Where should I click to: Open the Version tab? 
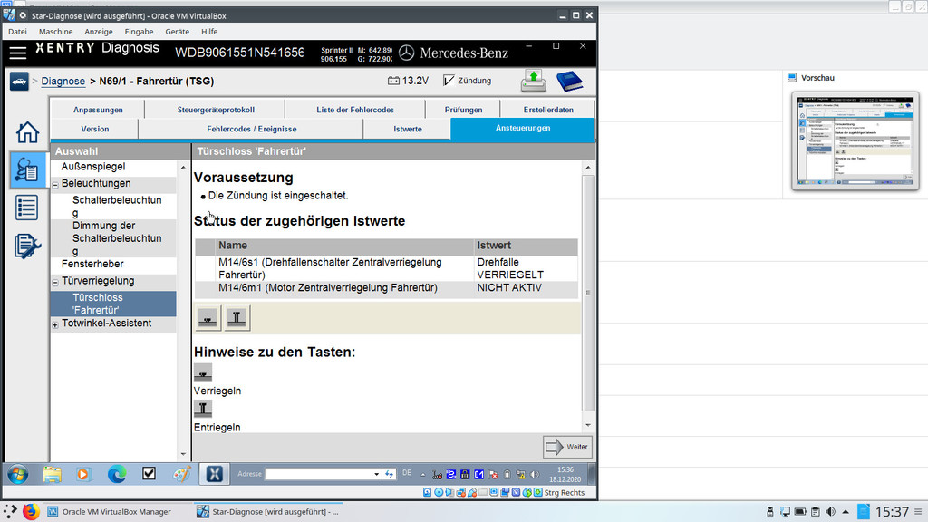94,129
